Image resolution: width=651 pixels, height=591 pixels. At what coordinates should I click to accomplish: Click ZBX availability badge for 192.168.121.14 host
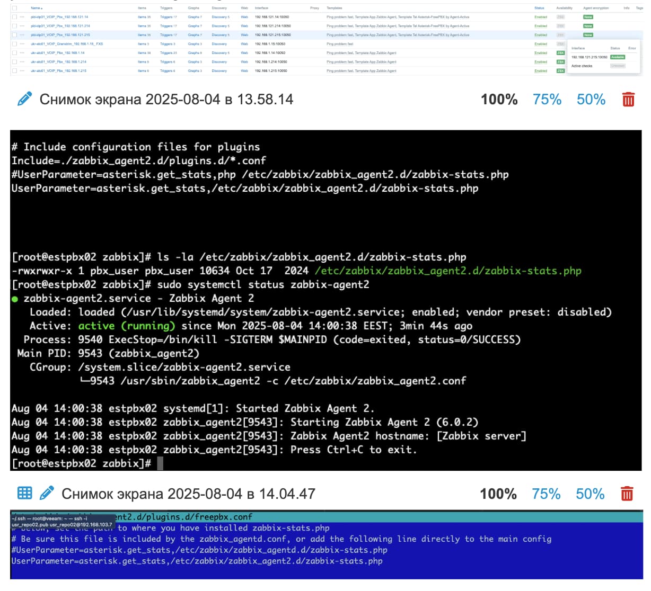click(560, 17)
